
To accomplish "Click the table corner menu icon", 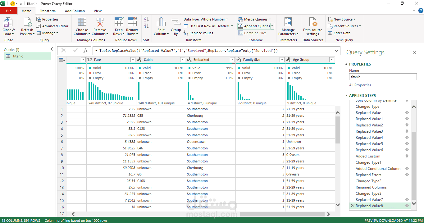I will click(62, 60).
